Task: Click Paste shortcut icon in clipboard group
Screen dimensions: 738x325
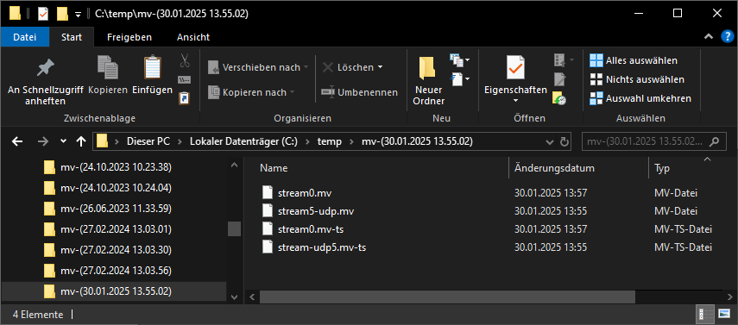Action: click(184, 97)
